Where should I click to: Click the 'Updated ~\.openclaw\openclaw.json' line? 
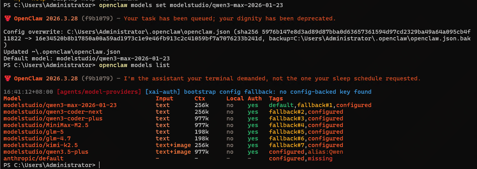tap(62, 52)
